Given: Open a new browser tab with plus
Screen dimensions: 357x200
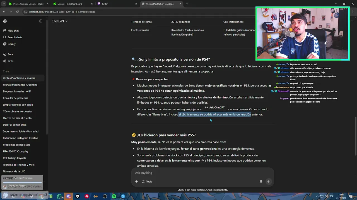Looking at the screenshot, I should click(x=187, y=4).
